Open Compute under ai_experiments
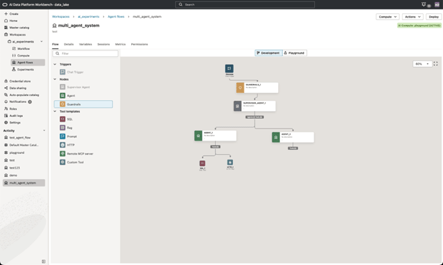 pos(21,56)
